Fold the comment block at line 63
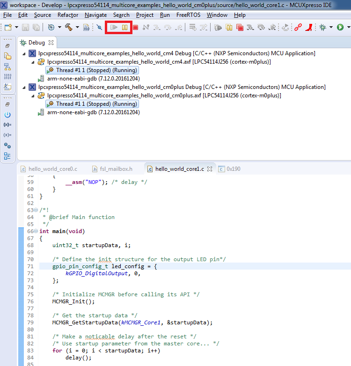This screenshot has width=351, height=366. tap(36, 210)
